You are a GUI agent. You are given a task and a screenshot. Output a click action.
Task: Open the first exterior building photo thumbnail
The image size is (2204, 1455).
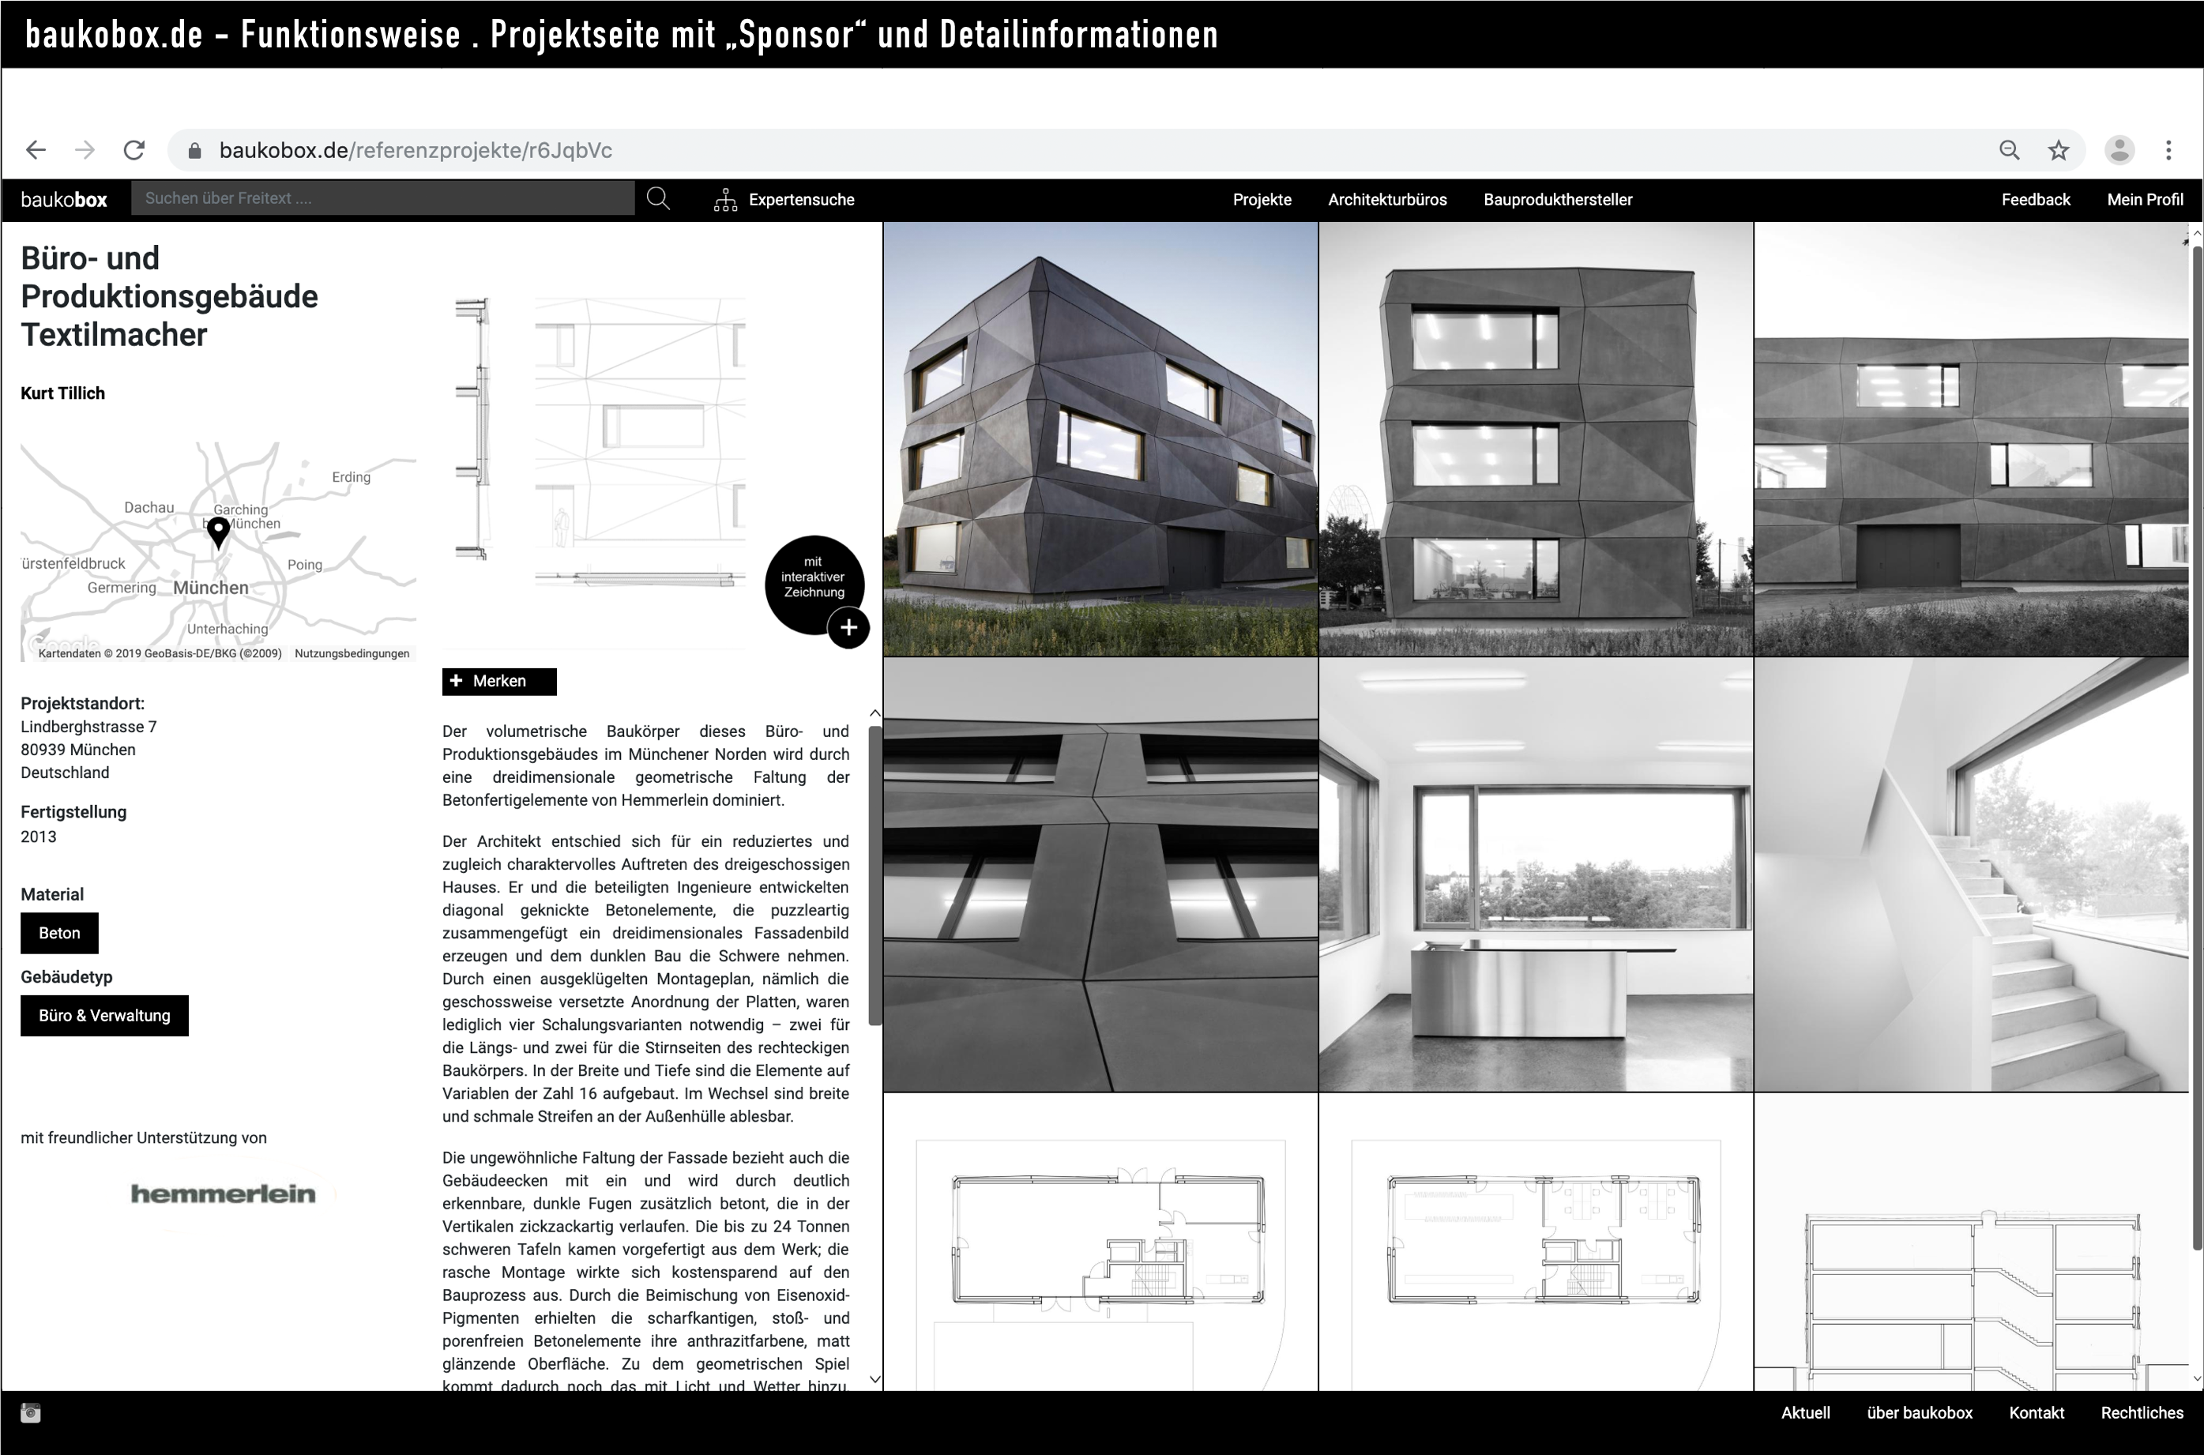[1100, 439]
